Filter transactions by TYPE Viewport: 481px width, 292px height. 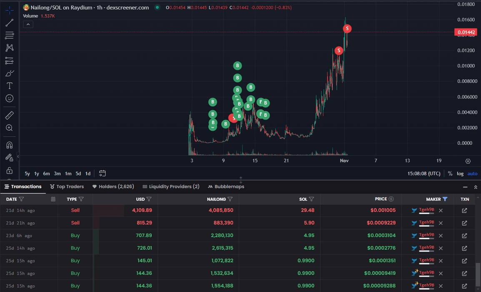(x=81, y=199)
